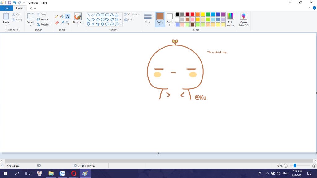Choose the Line shape
317x178 pixels.
tap(88, 15)
